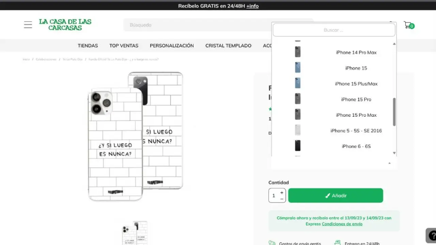Focus the Buscar model search field
This screenshot has height=245, width=436.
[334, 30]
